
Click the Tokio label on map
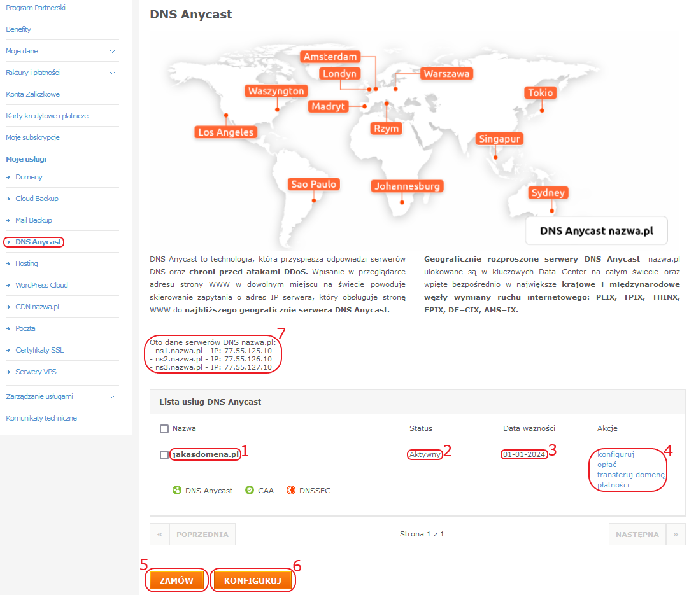(541, 93)
